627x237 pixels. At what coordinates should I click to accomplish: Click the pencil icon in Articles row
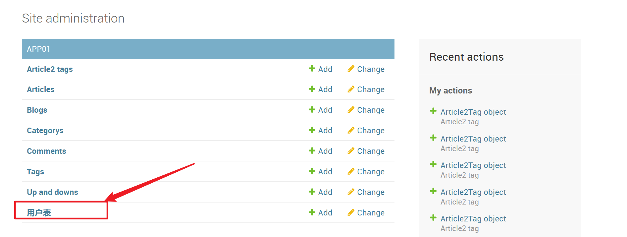351,89
